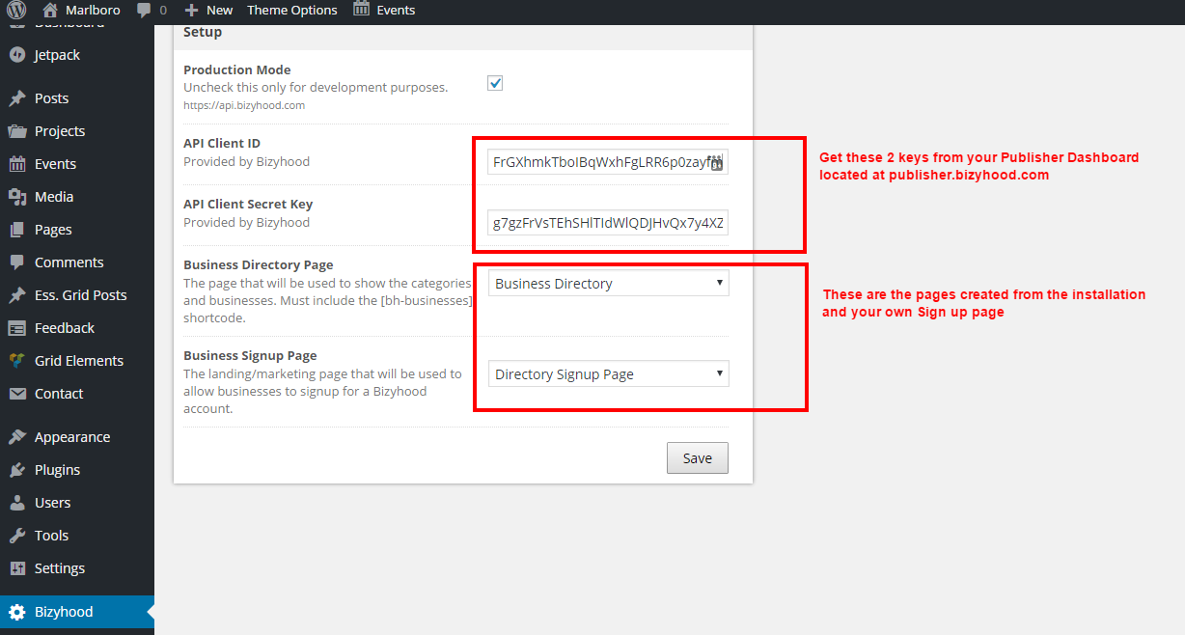This screenshot has height=635, width=1185.
Task: Click the Business Signup Page label
Action: (x=250, y=355)
